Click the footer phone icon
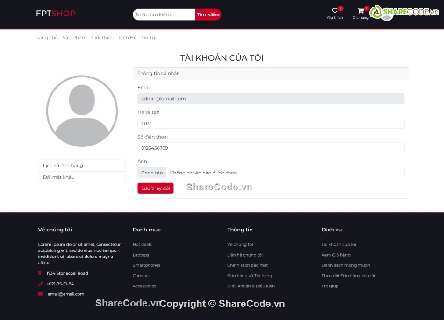This screenshot has height=320, width=444. point(40,284)
